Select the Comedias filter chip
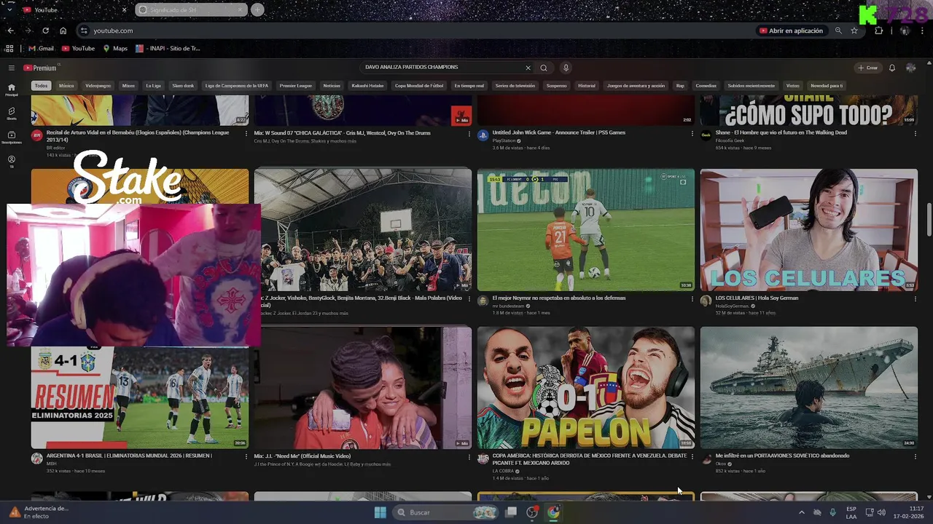This screenshot has height=524, width=933. (706, 86)
